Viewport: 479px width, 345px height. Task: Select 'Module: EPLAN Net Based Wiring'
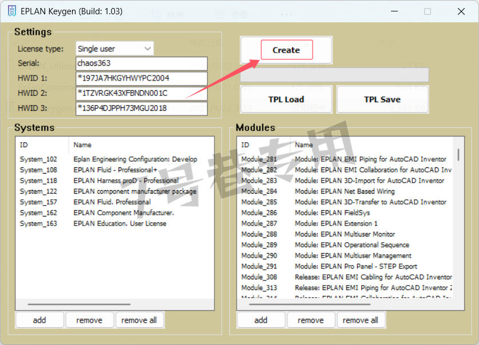pos(345,191)
